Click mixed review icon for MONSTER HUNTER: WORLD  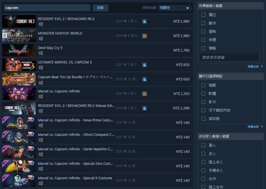(x=144, y=36)
